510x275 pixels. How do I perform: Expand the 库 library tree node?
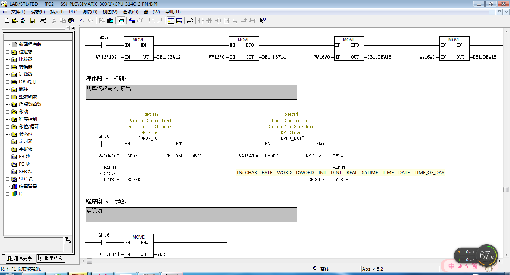7,194
